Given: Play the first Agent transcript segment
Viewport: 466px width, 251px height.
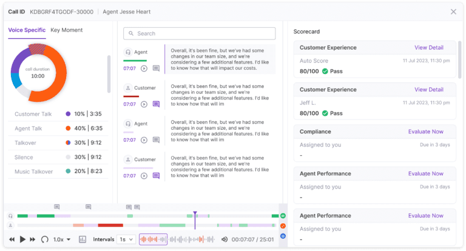Looking at the screenshot, I should pos(144,69).
